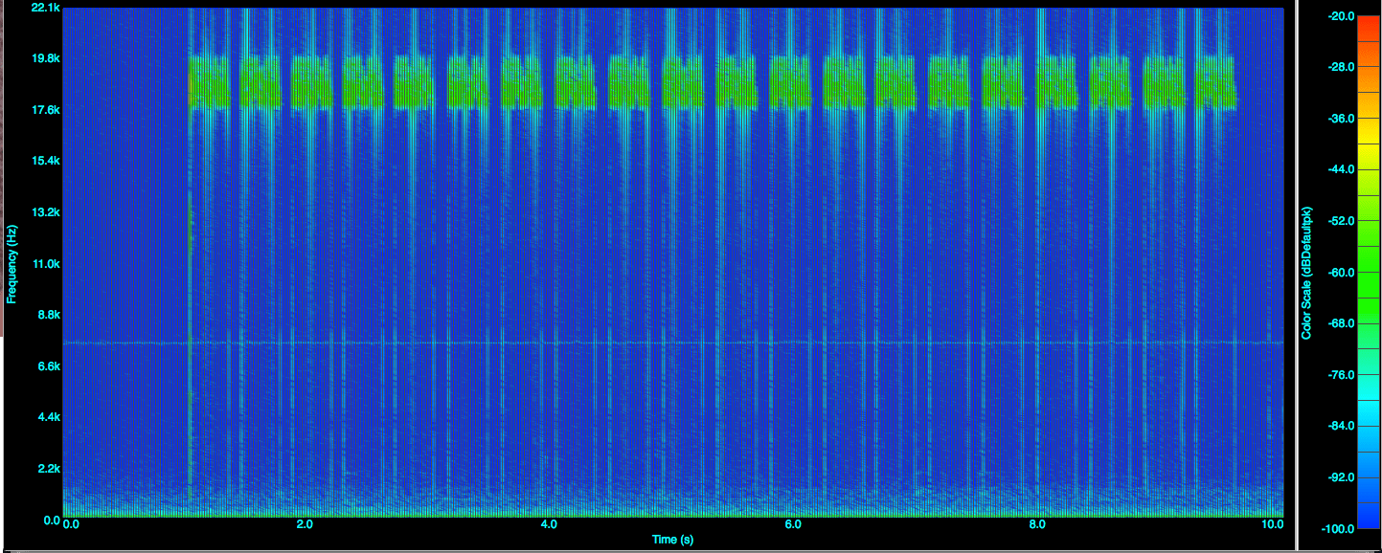1382x553 pixels.
Task: Select the 22.1k frequency tick label
Action: click(46, 8)
